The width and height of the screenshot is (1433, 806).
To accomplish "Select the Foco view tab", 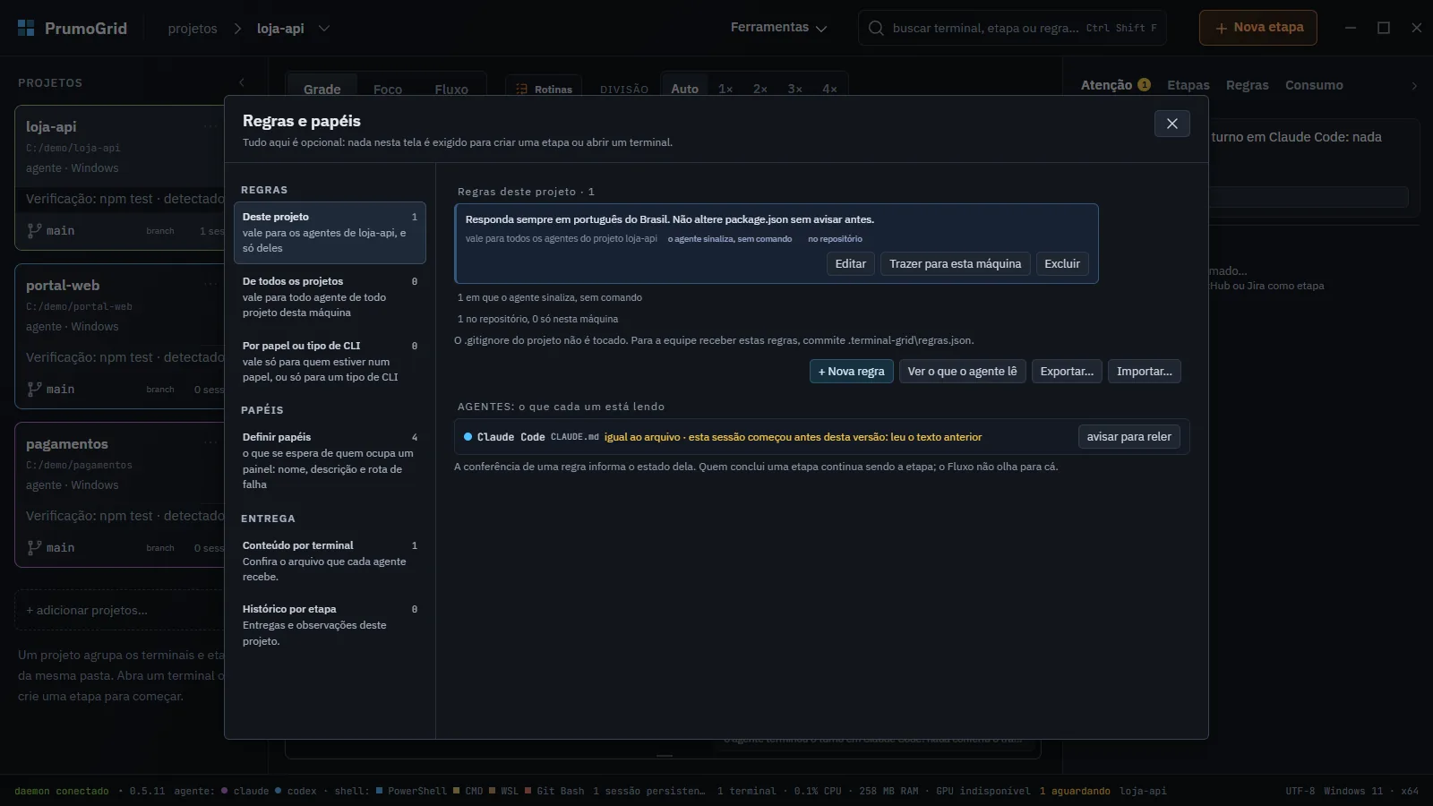I will click(x=388, y=90).
